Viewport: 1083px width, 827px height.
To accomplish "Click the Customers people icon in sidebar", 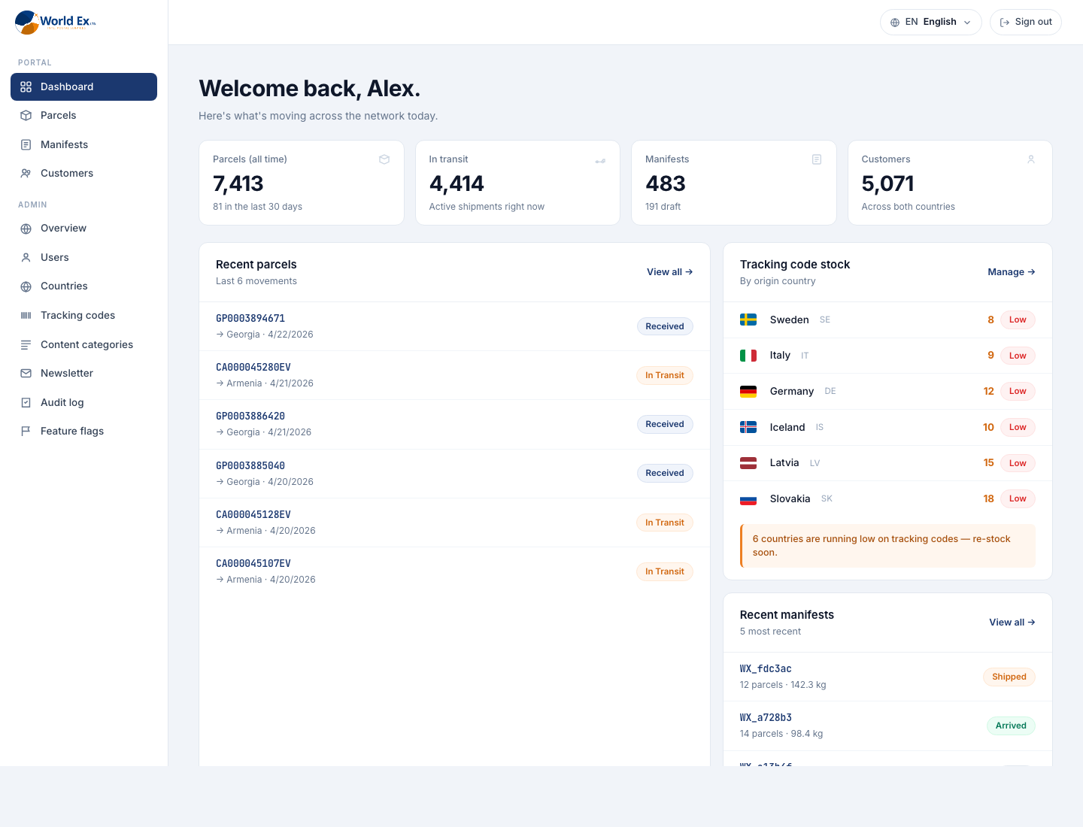I will coord(26,174).
